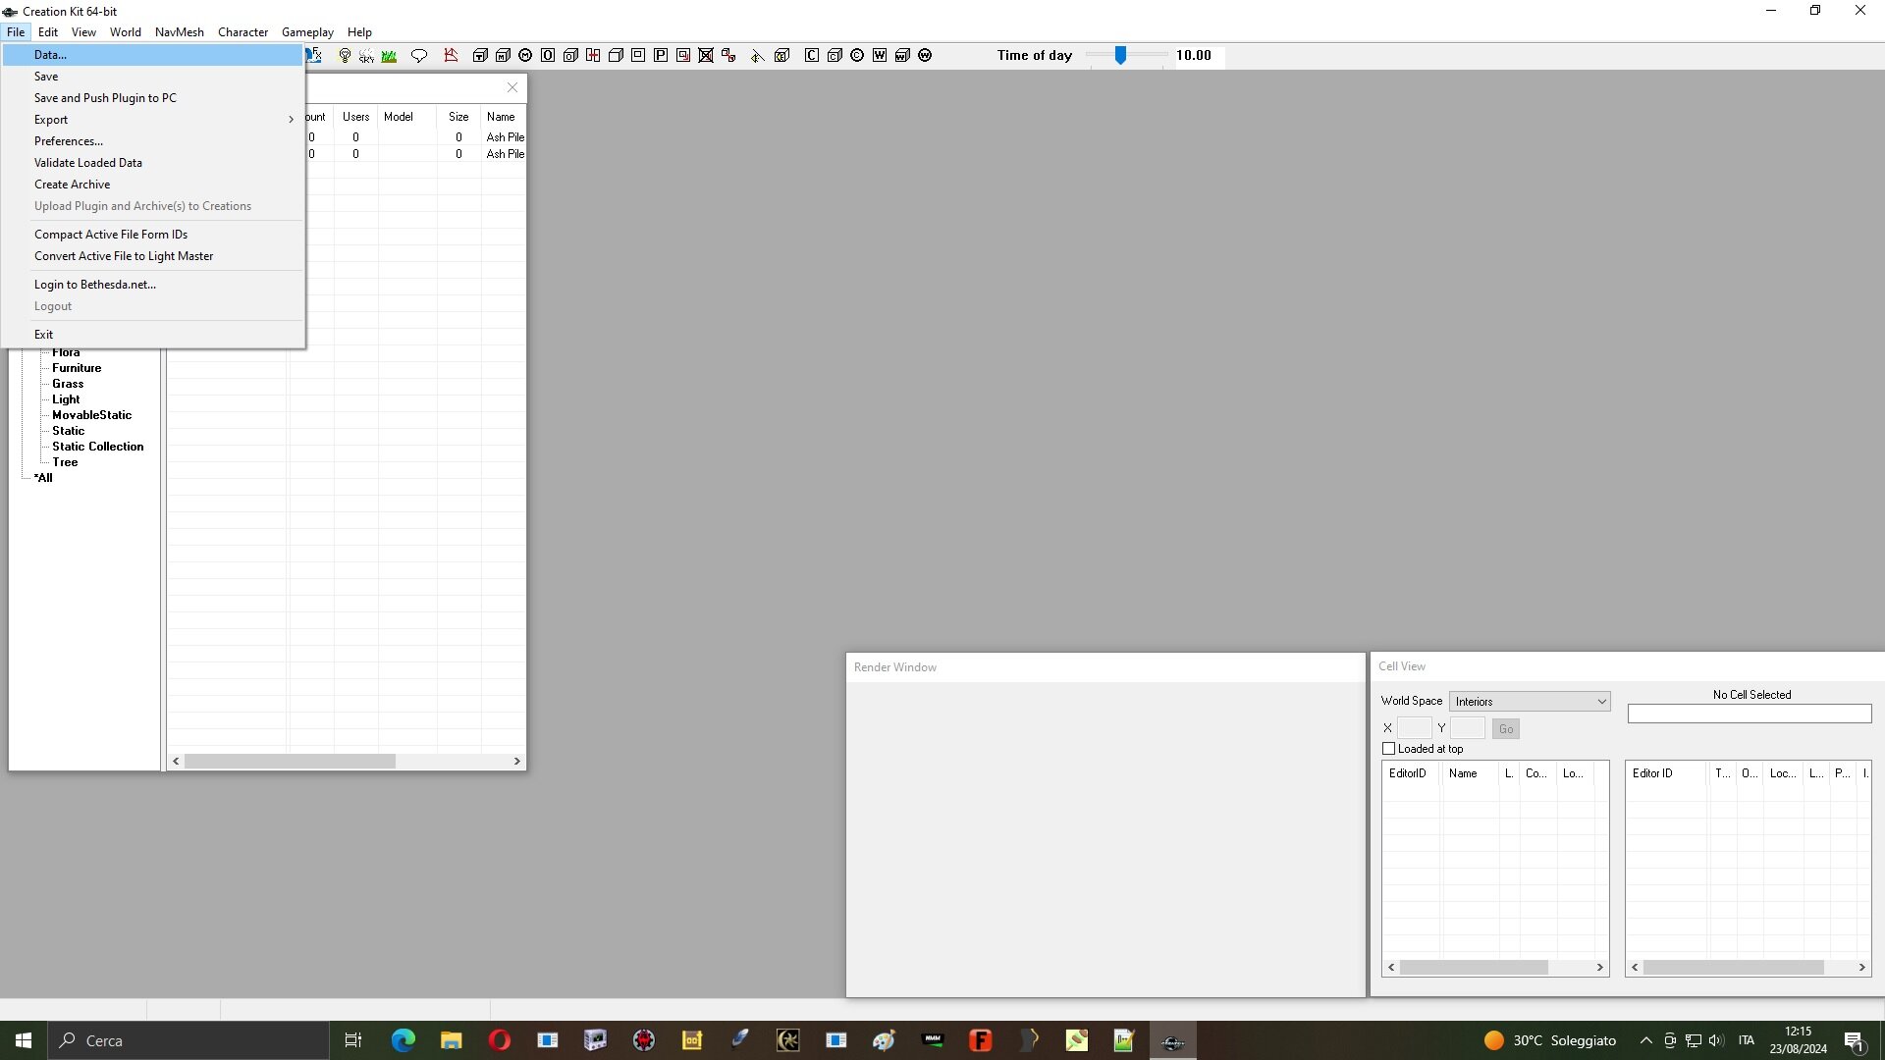Image resolution: width=1885 pixels, height=1060 pixels.
Task: Open Data... in the File menu
Action: point(154,55)
